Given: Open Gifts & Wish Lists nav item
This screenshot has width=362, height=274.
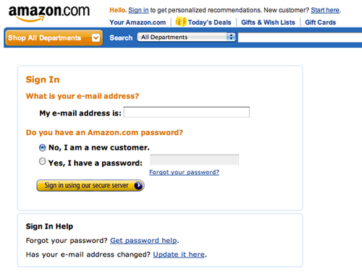Looking at the screenshot, I should click(x=268, y=22).
